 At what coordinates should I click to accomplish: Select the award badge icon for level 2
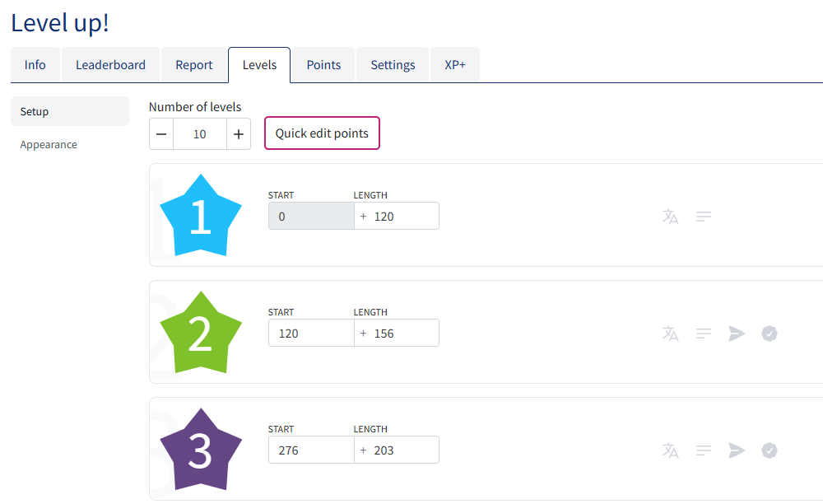(770, 334)
